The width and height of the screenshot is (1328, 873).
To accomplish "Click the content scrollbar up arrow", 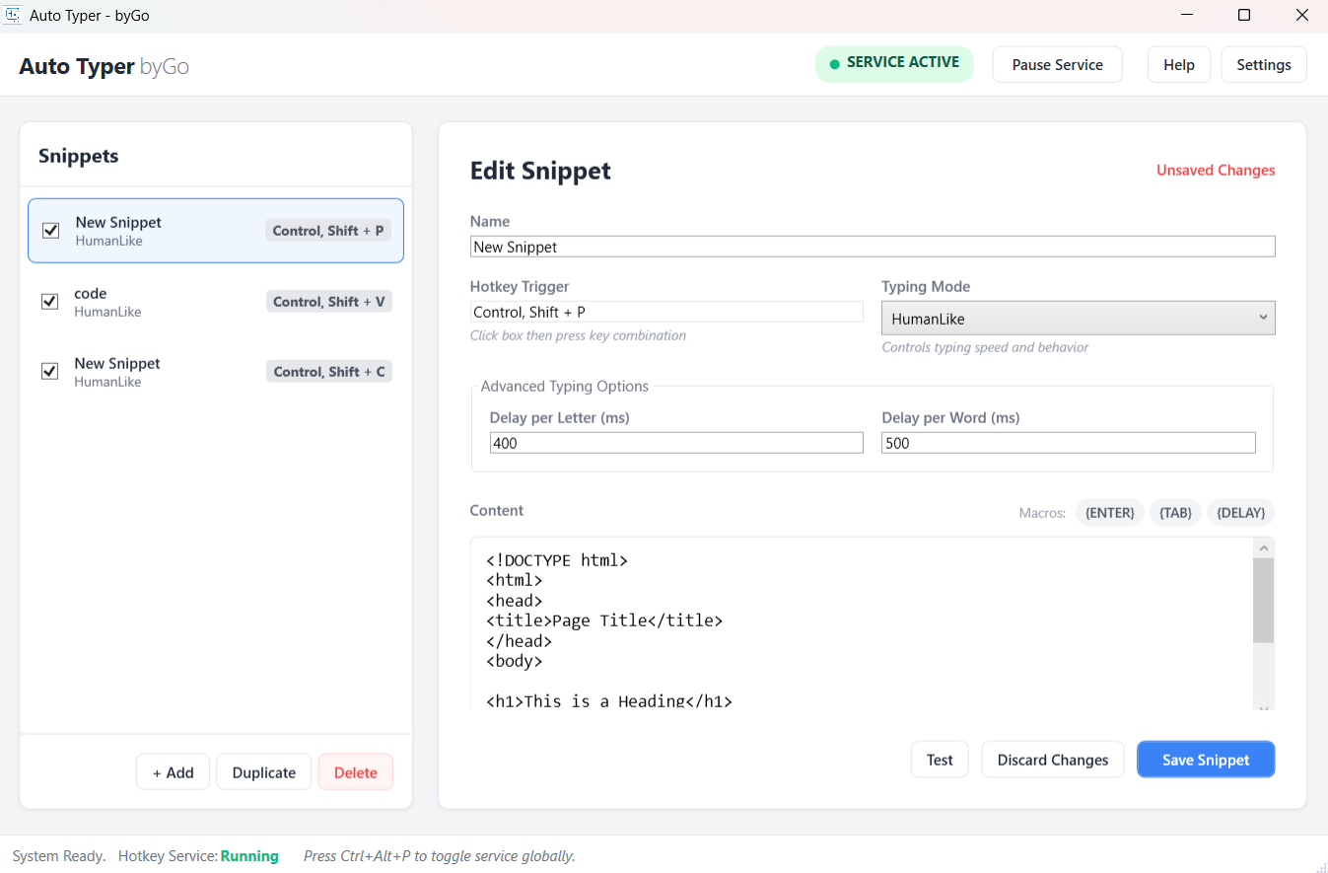I will (x=1264, y=547).
